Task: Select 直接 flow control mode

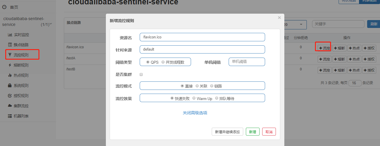Action: click(182, 86)
